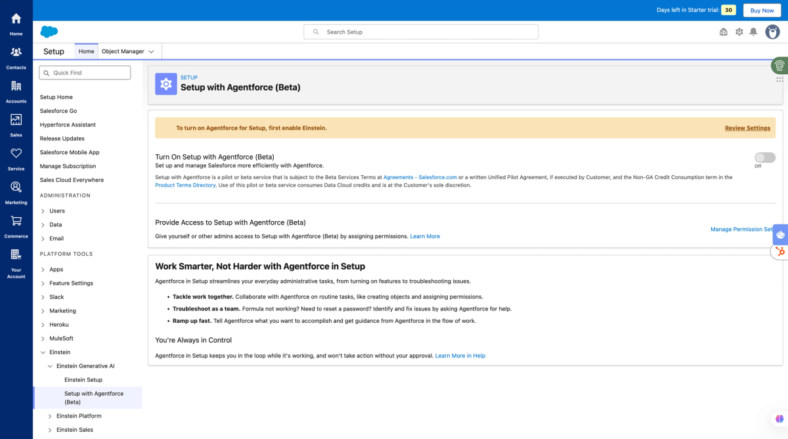This screenshot has width=788, height=439.
Task: Click the purple Setup gear page icon
Action: 166,84
